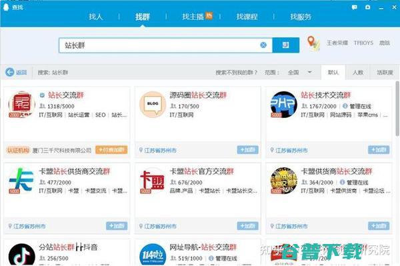Viewport: 400px width, 266px height.
Task: Open the 卡盟站长供货商交流群 avatar
Action: 21,180
